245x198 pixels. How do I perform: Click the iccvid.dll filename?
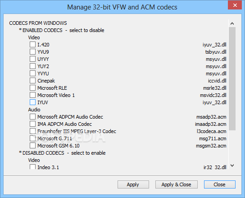(x=217, y=81)
